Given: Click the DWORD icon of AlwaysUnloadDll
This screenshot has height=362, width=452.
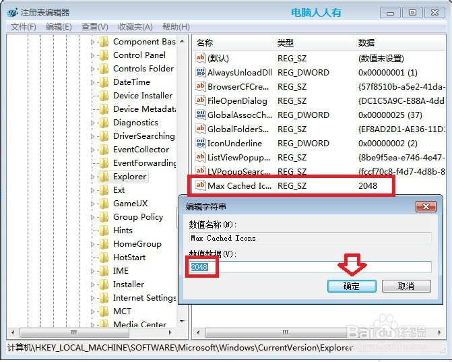Looking at the screenshot, I should [x=200, y=72].
